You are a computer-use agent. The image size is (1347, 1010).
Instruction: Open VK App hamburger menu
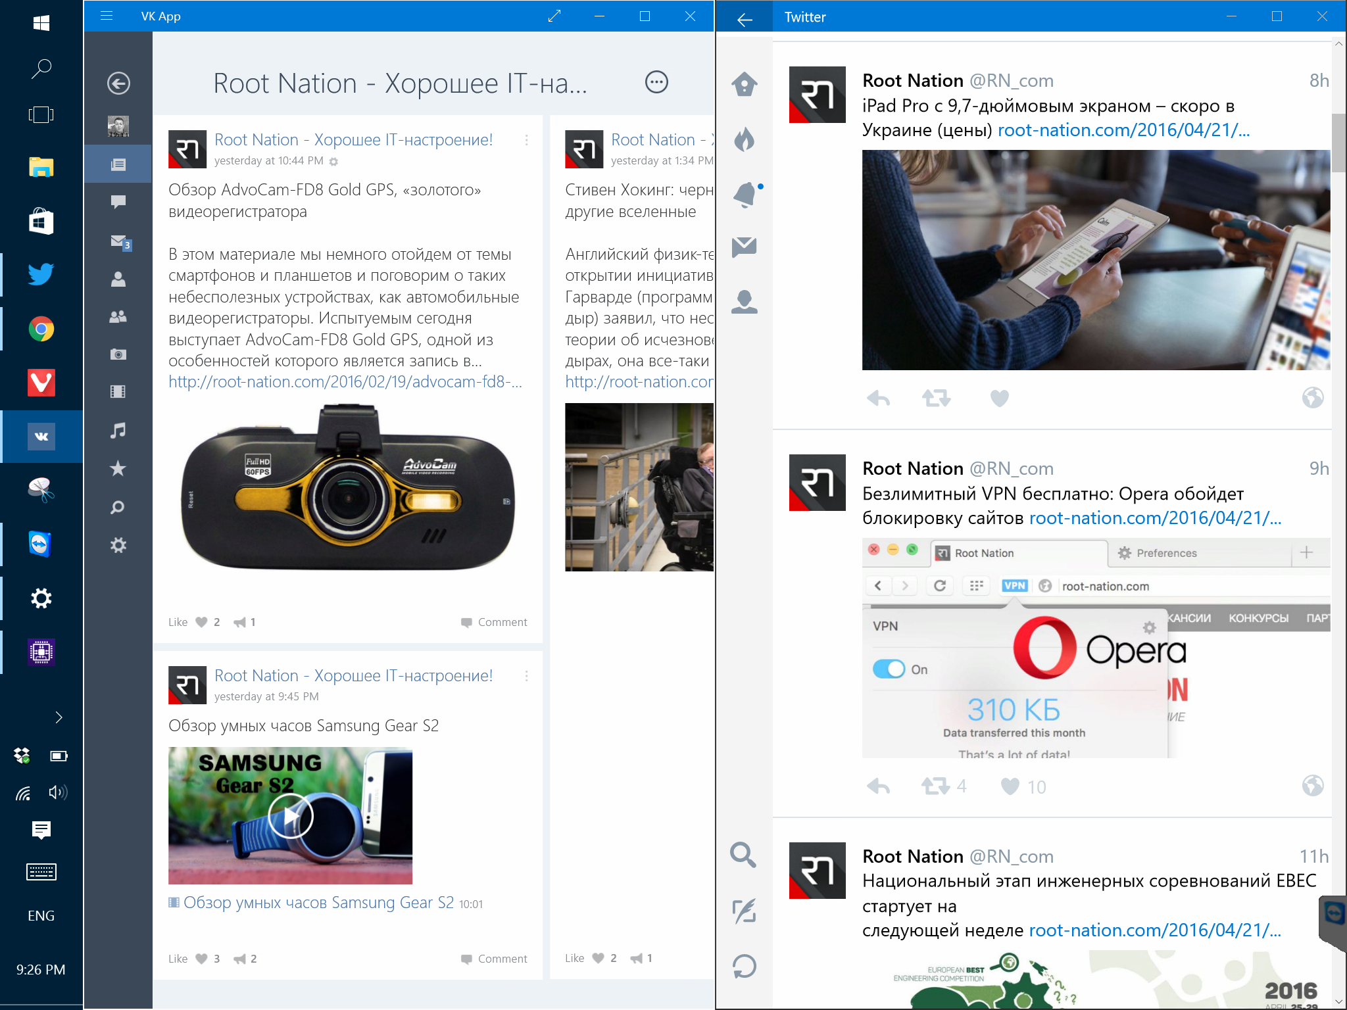click(x=107, y=16)
